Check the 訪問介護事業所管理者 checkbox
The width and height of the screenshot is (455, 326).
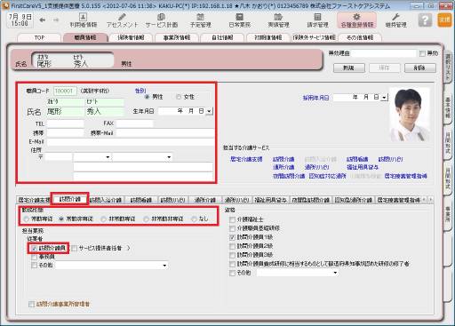click(x=31, y=304)
